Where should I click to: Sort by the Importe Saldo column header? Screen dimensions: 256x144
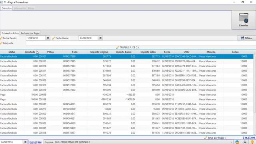[148, 52]
